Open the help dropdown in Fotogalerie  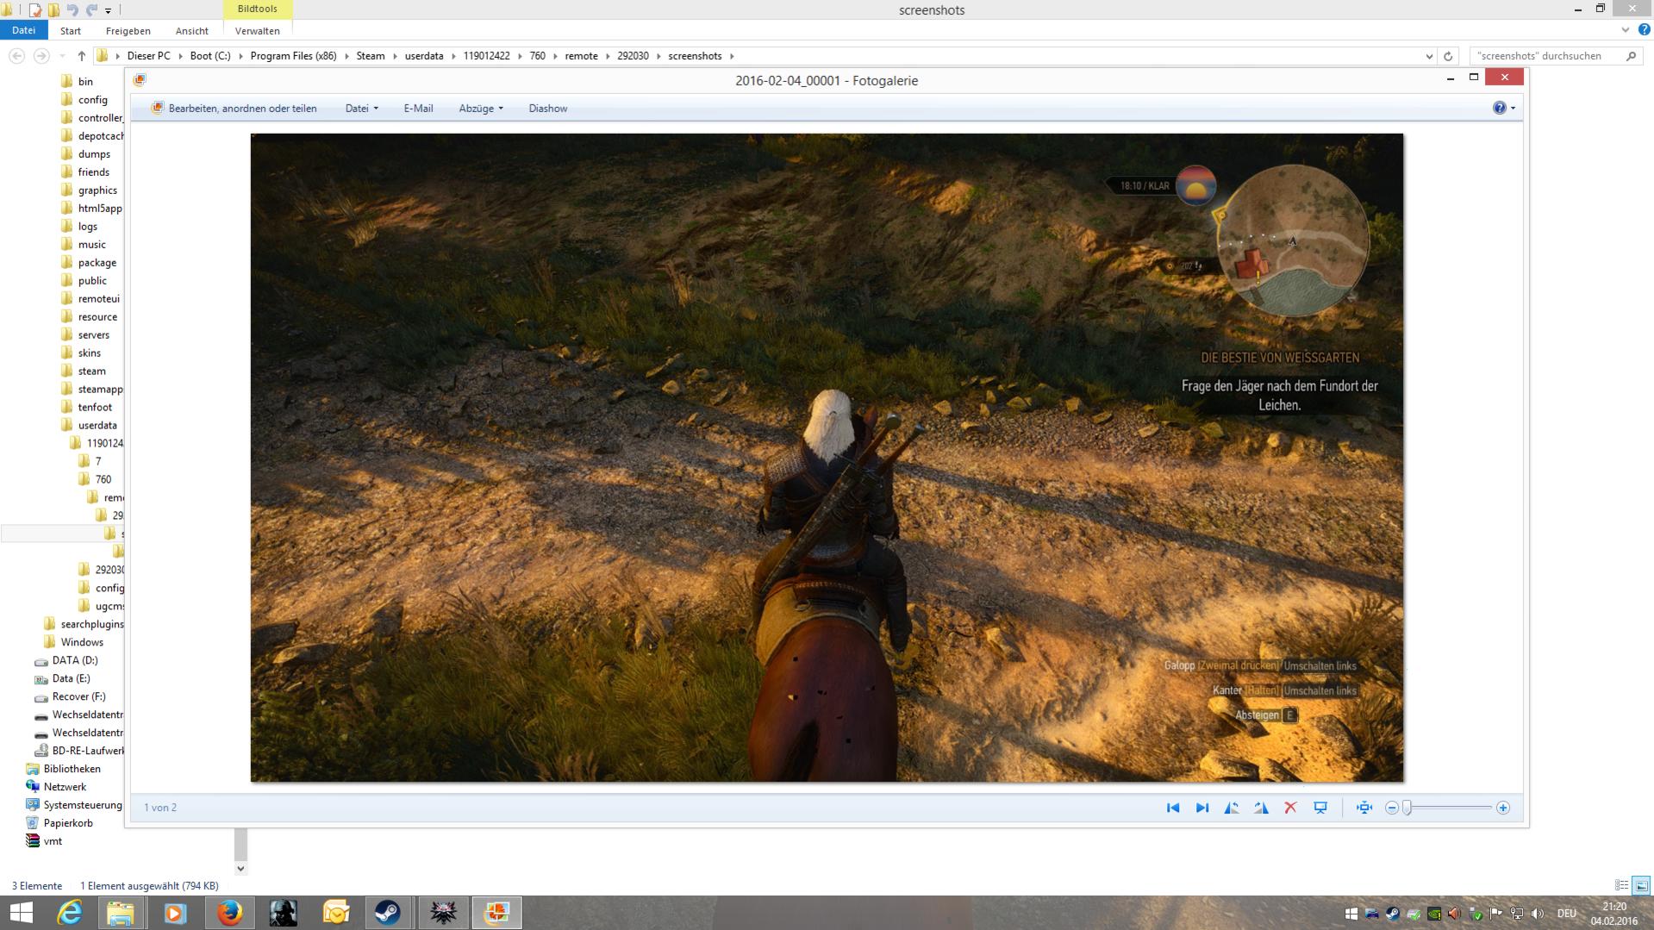coord(1504,108)
